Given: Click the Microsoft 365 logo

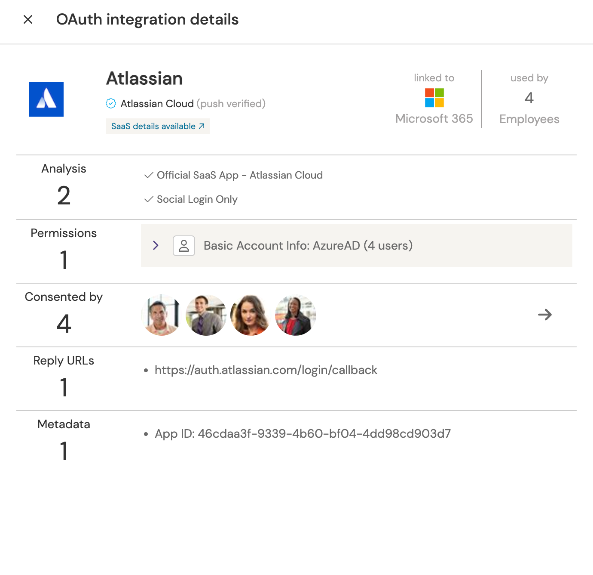Looking at the screenshot, I should 434,98.
